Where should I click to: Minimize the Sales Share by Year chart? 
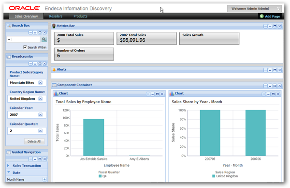coord(268,94)
